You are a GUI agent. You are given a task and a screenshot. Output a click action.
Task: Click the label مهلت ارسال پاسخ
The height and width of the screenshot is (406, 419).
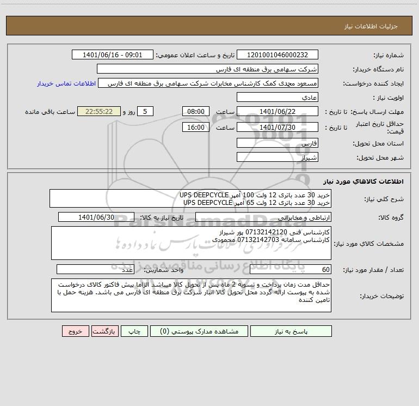(x=377, y=112)
